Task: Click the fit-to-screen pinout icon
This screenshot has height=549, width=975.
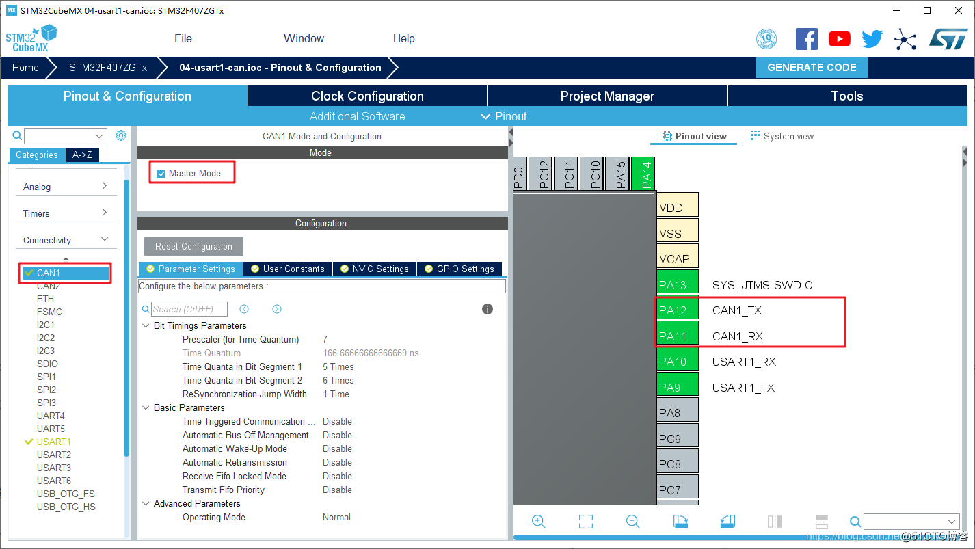Action: 586,522
